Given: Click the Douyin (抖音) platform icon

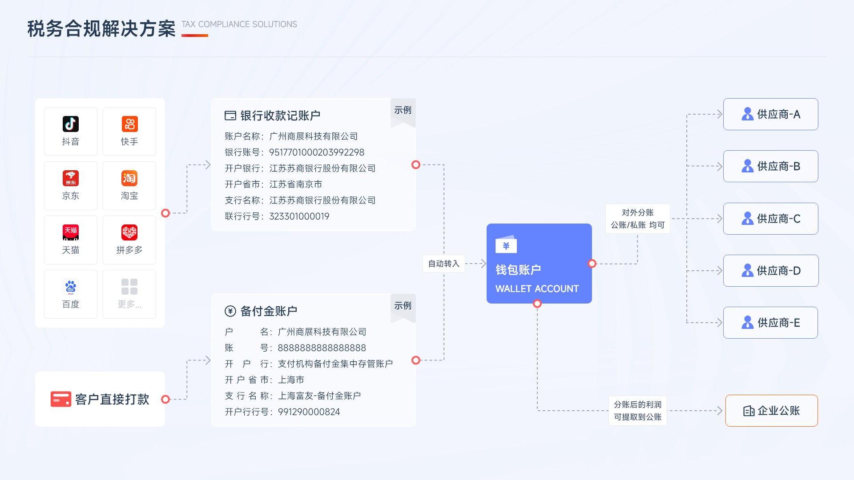Looking at the screenshot, I should (x=70, y=124).
